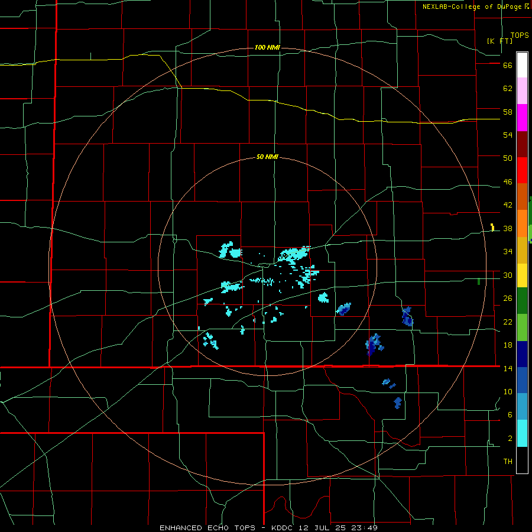The width and height of the screenshot is (532, 532).
Task: Click the yellow legend swatch
Action: click(522, 275)
